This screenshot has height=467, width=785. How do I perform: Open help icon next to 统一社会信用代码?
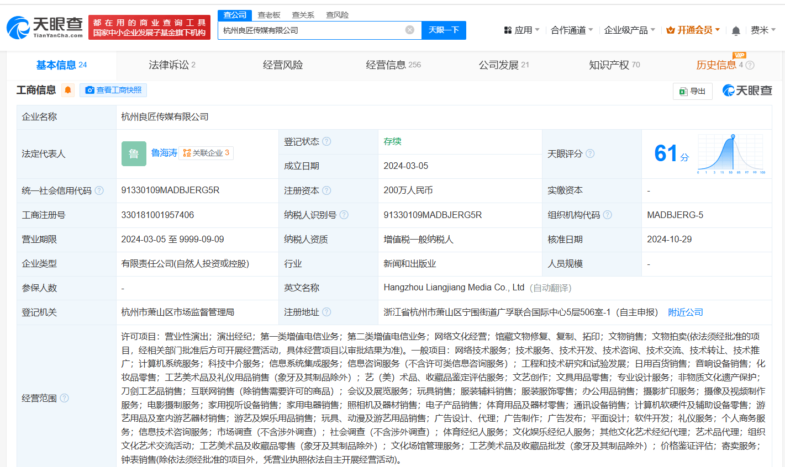(99, 190)
